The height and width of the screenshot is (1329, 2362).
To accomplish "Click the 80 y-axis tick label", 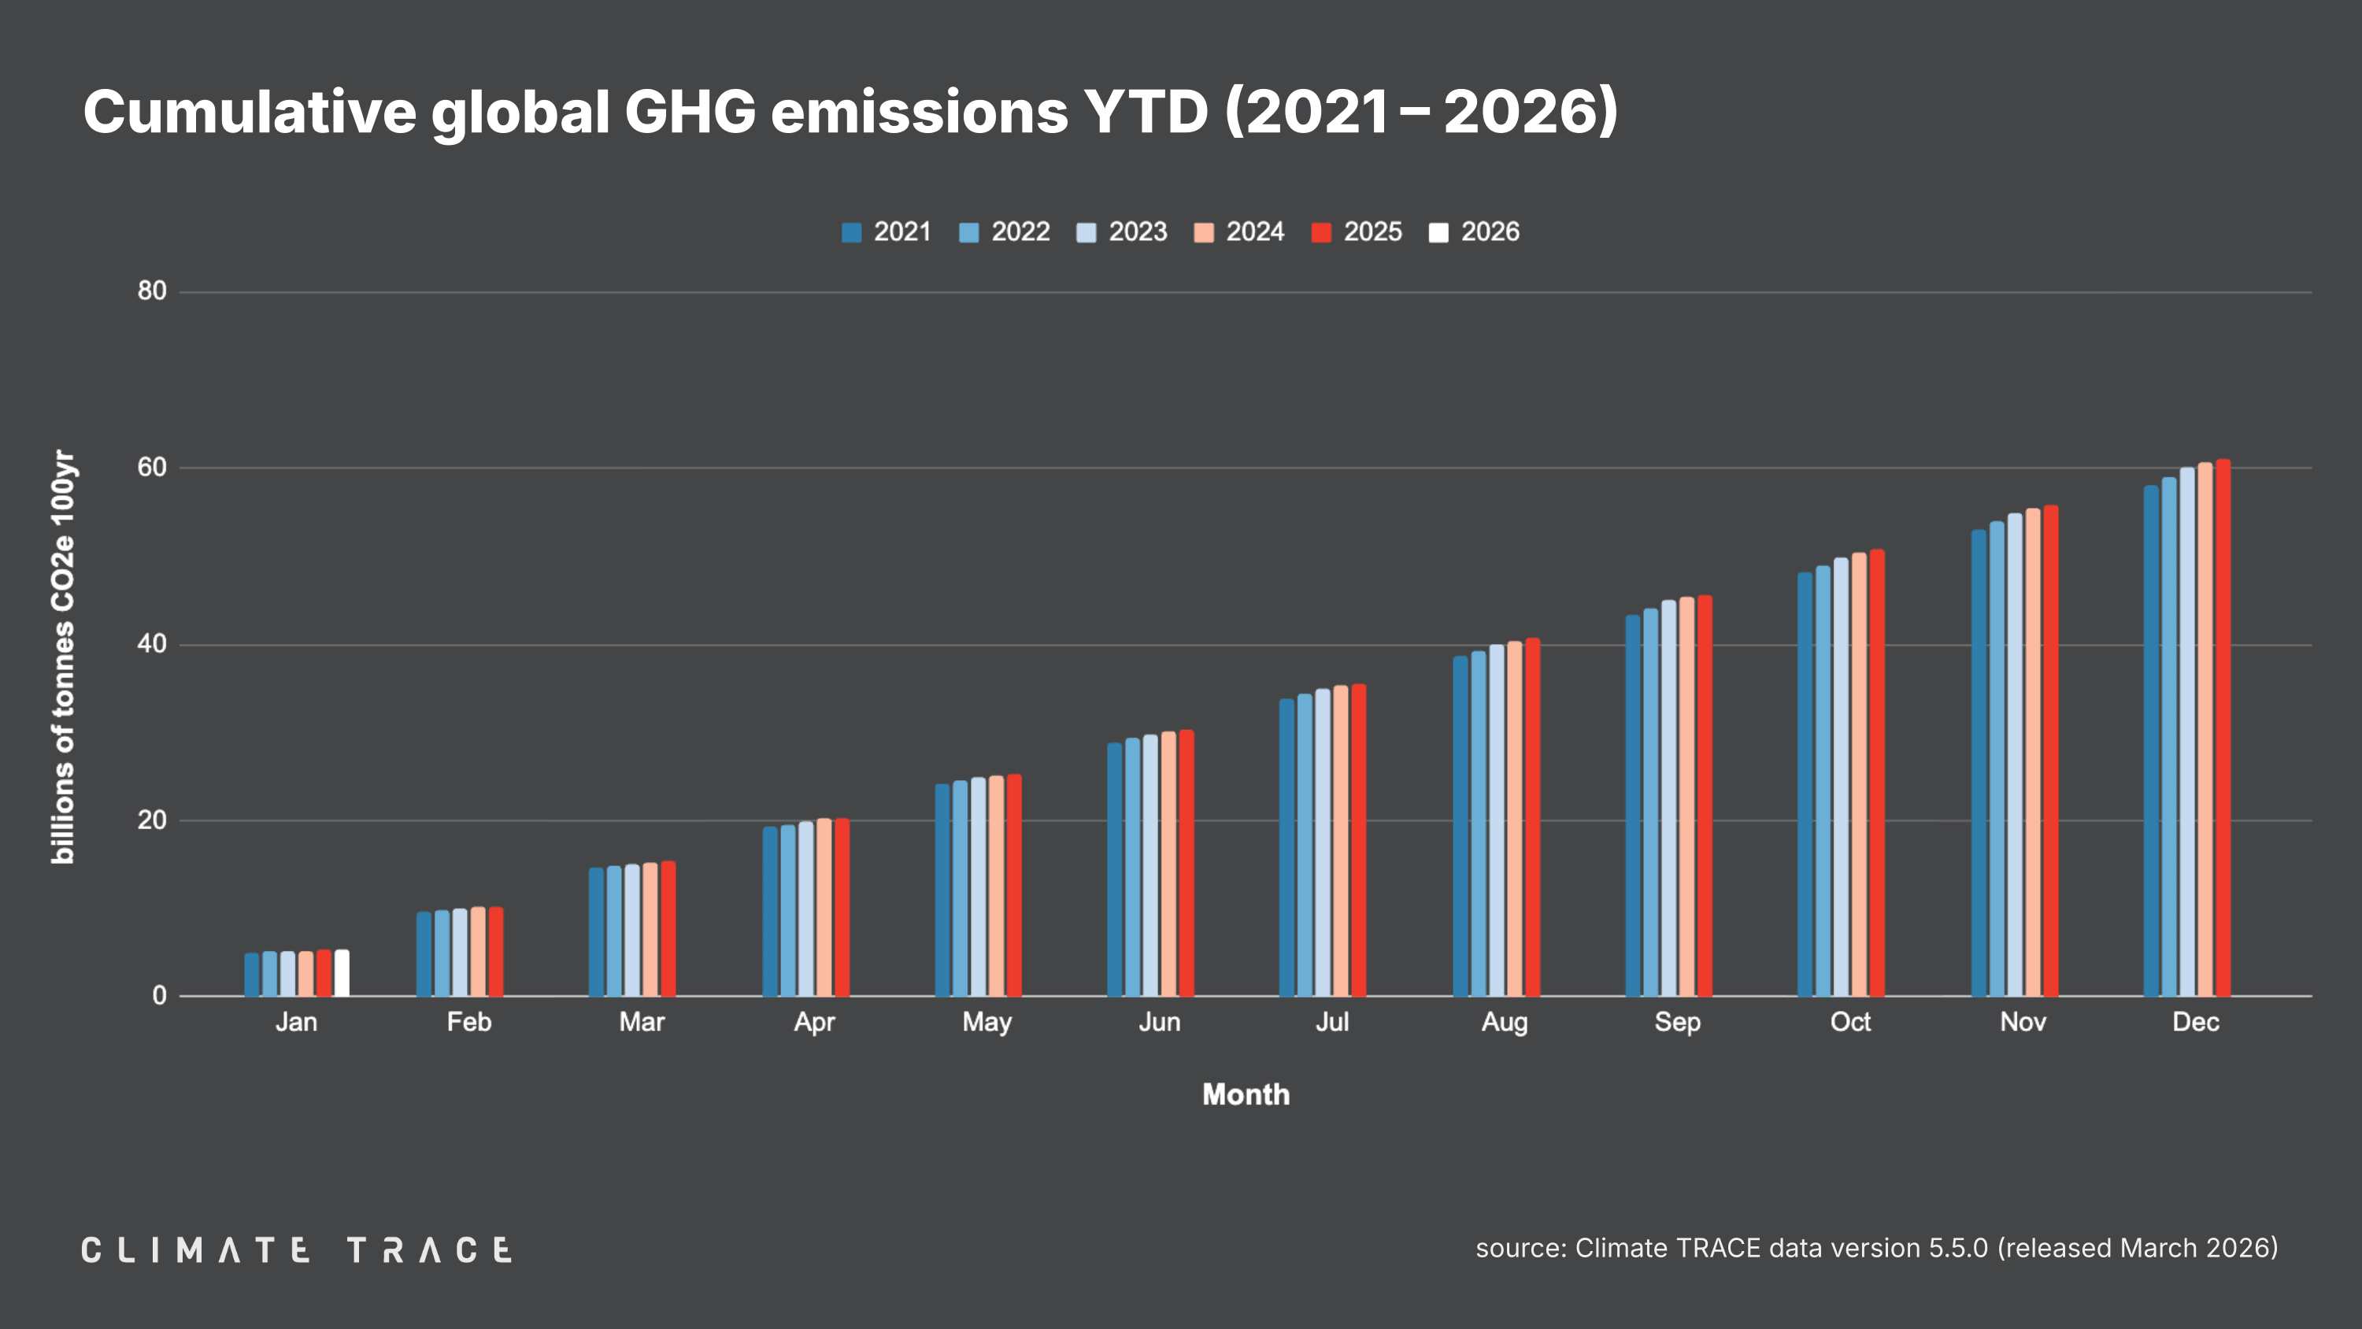I will 152,291.
